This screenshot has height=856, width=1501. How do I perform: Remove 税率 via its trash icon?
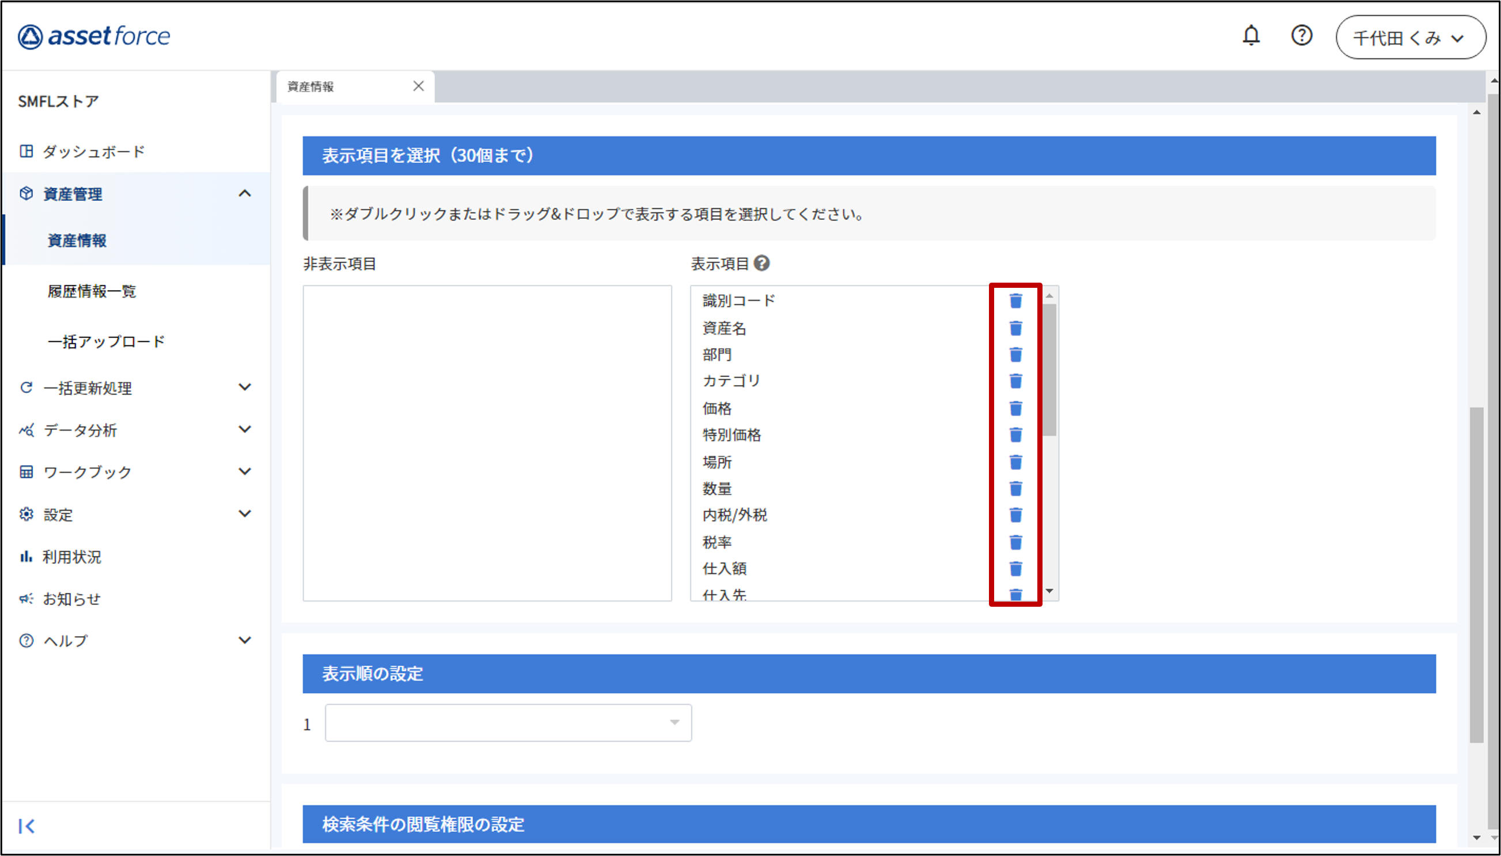[1015, 542]
